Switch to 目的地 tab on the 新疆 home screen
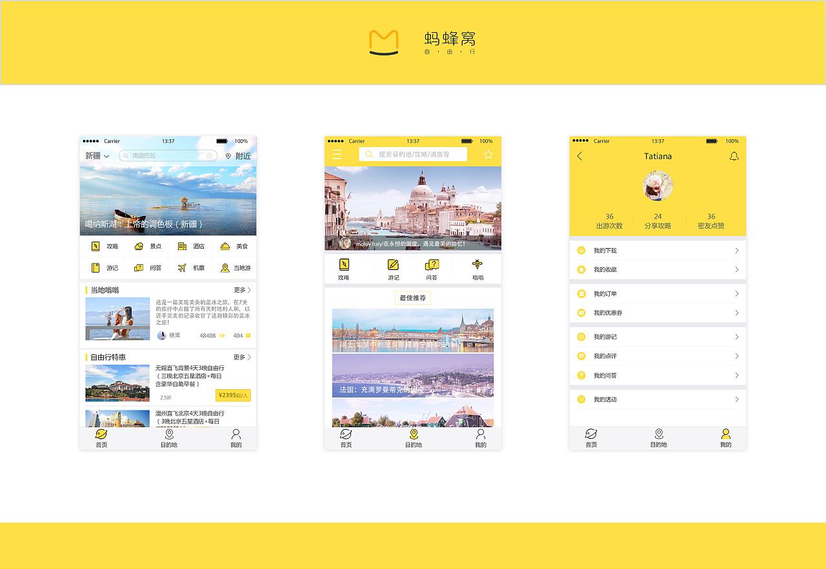826x569 pixels. click(169, 438)
